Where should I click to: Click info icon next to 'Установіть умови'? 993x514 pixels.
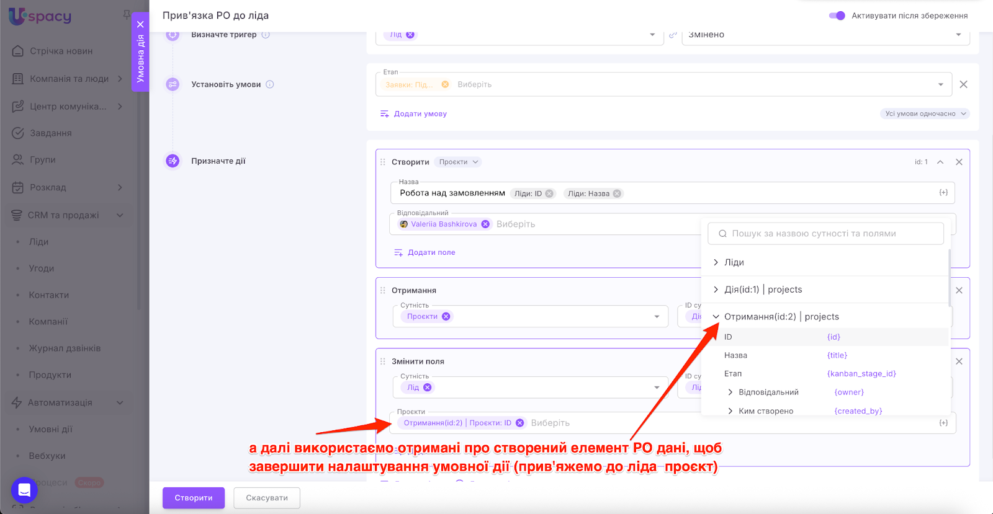[270, 84]
